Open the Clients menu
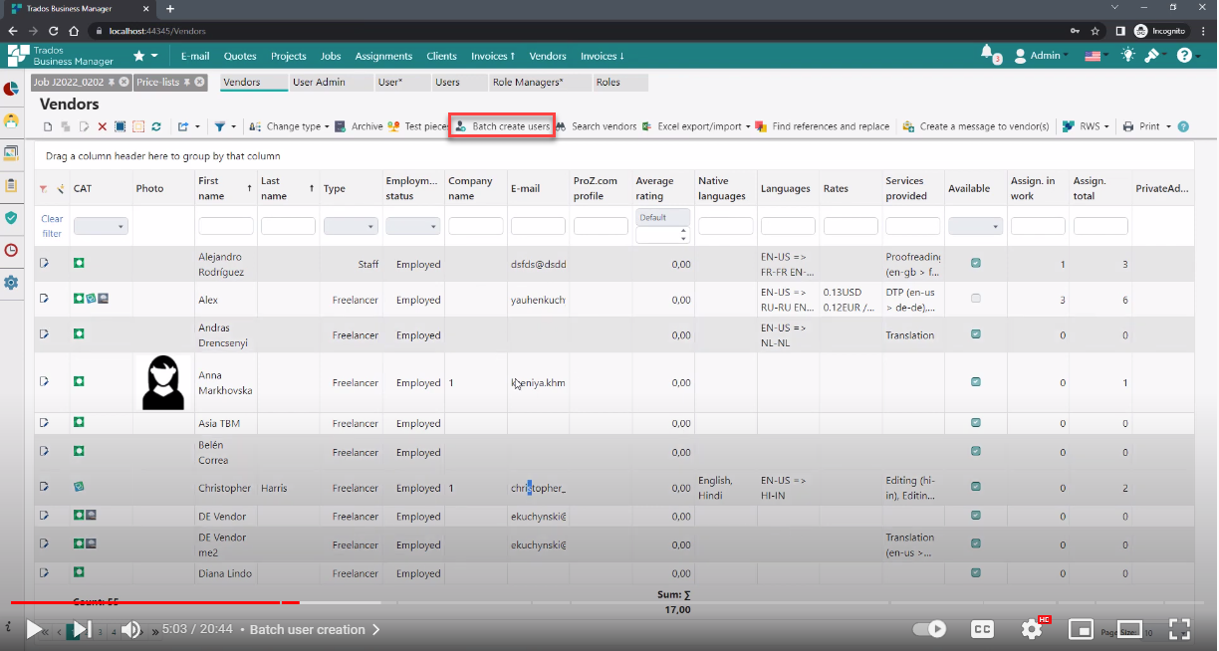The height and width of the screenshot is (651, 1219). [442, 56]
